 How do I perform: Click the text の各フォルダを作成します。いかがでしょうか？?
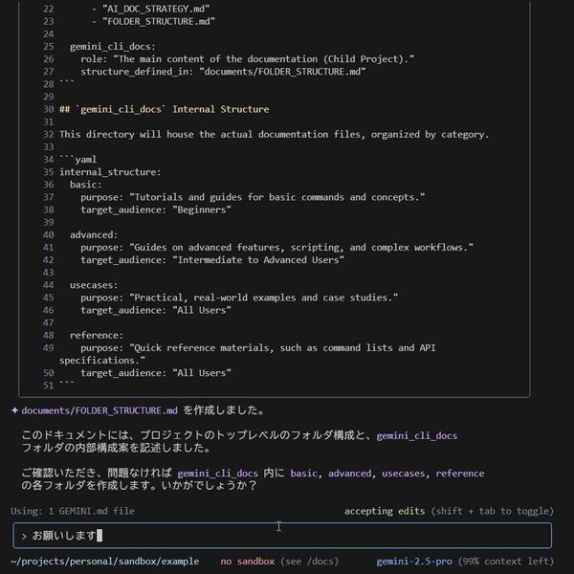click(140, 485)
